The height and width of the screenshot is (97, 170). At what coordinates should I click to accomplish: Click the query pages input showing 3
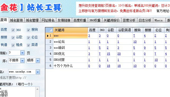[14, 53]
